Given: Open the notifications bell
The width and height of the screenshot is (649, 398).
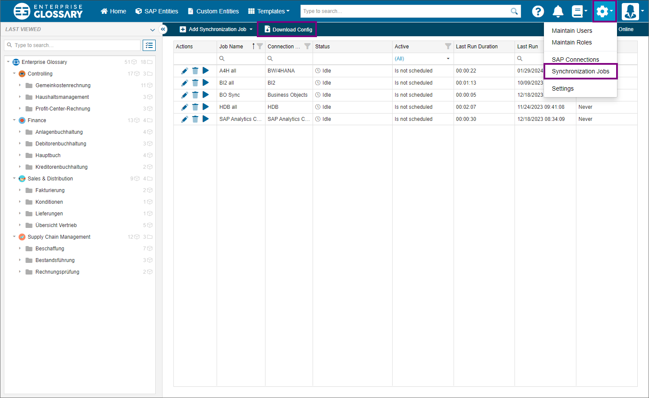Looking at the screenshot, I should point(558,12).
